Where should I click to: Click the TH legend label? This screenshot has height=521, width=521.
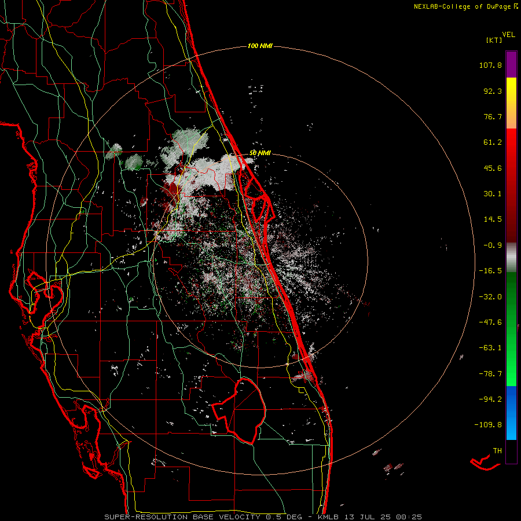point(497,451)
